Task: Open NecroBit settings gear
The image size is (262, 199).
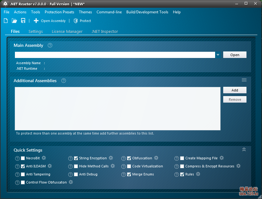Action: click(44, 158)
